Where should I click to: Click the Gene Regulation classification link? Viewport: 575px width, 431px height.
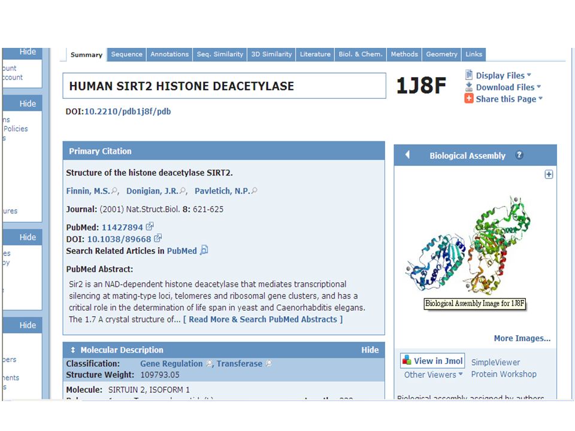pos(171,363)
